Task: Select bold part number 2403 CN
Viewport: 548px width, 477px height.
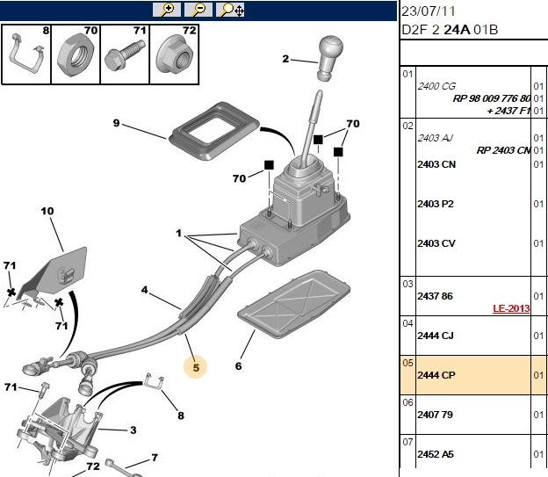Action: pos(436,164)
